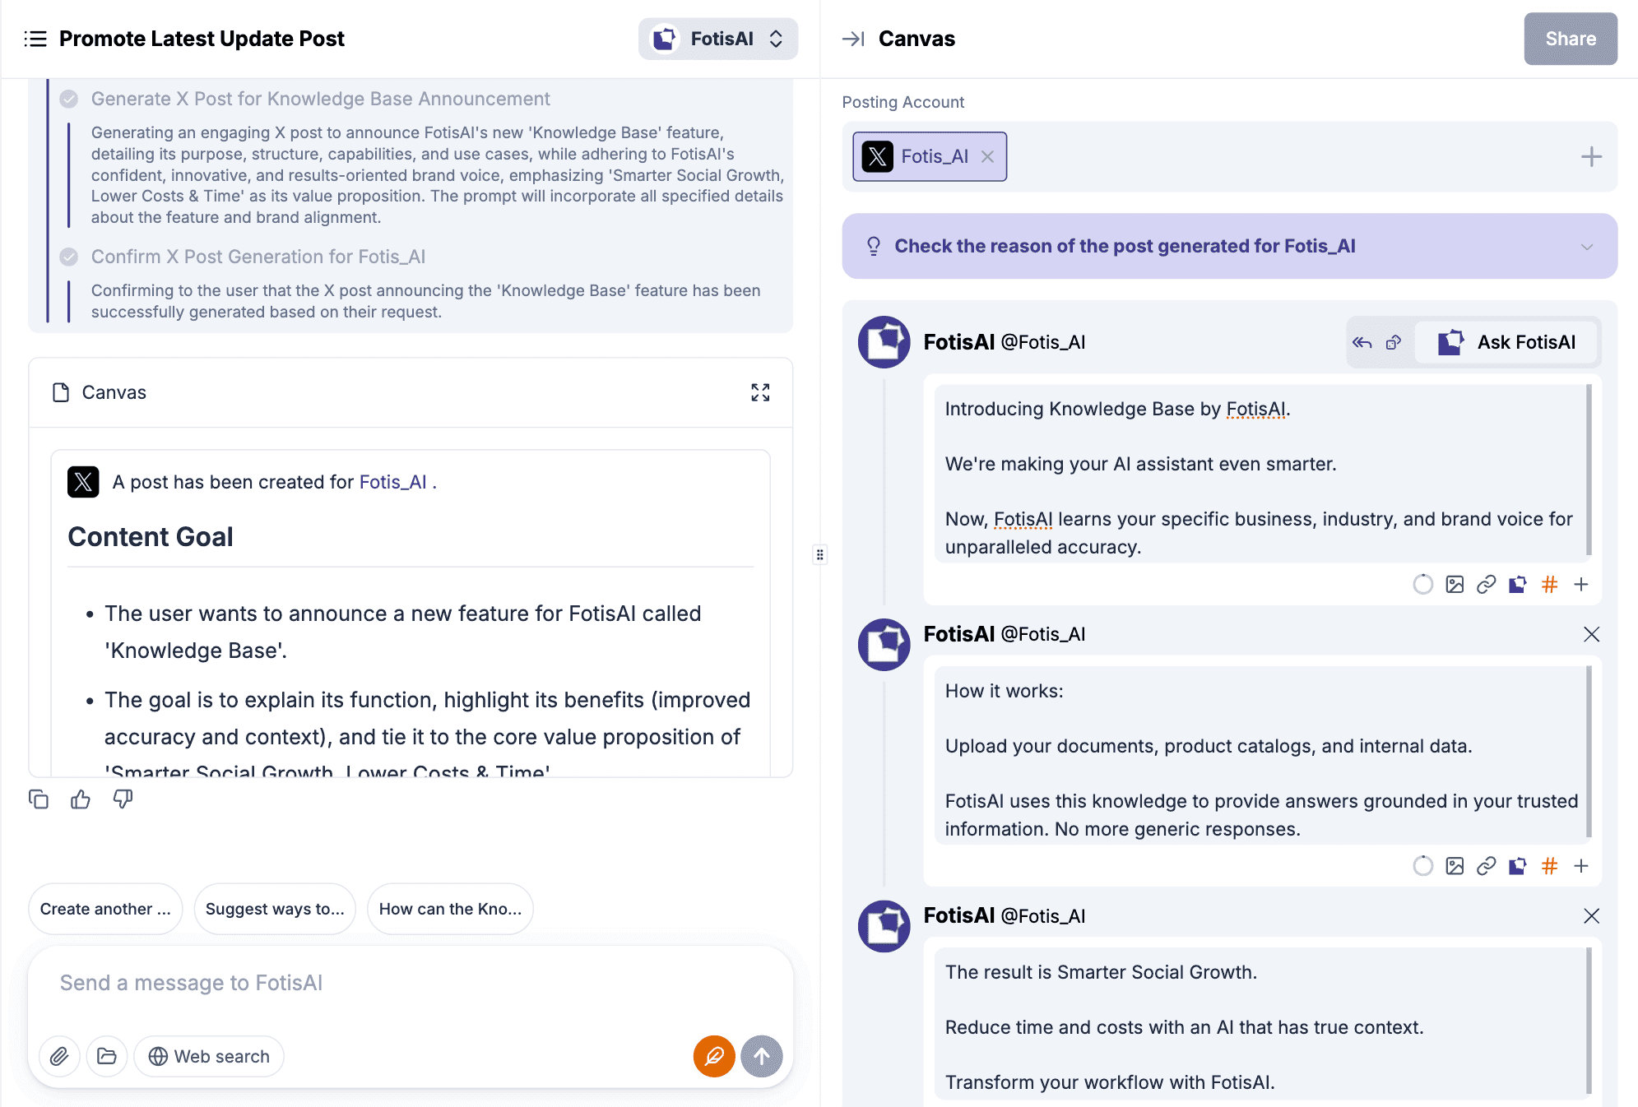The height and width of the screenshot is (1107, 1638).
Task: Add image to the first post
Action: pyautogui.click(x=1455, y=584)
